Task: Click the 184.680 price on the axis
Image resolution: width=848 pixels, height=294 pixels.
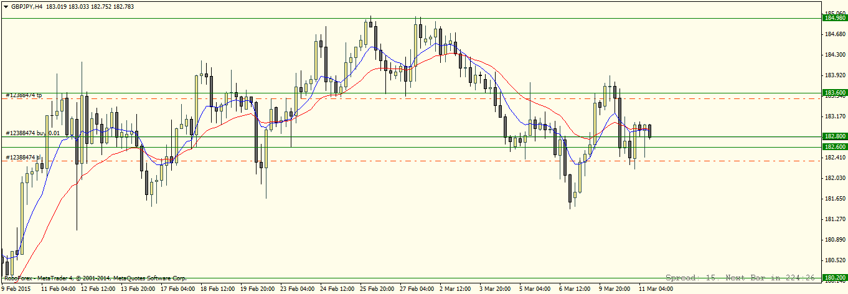Action: 835,34
